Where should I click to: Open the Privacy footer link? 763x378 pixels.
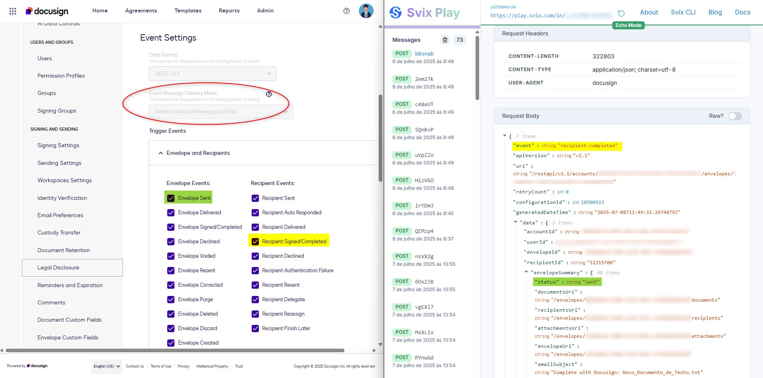tap(183, 366)
